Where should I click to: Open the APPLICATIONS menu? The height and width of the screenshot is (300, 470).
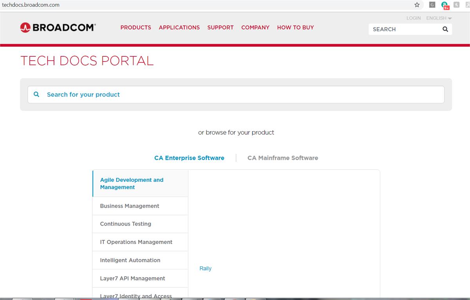pyautogui.click(x=179, y=27)
